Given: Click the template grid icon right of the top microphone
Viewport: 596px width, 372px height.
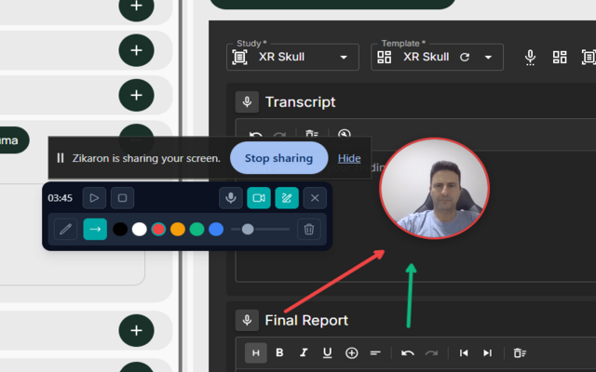Looking at the screenshot, I should coord(560,58).
